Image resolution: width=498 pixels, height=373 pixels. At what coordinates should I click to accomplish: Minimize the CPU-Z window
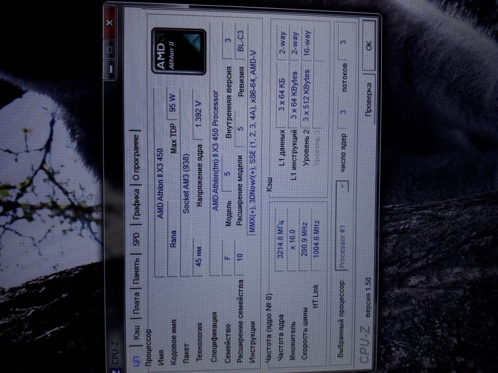pyautogui.click(x=110, y=69)
